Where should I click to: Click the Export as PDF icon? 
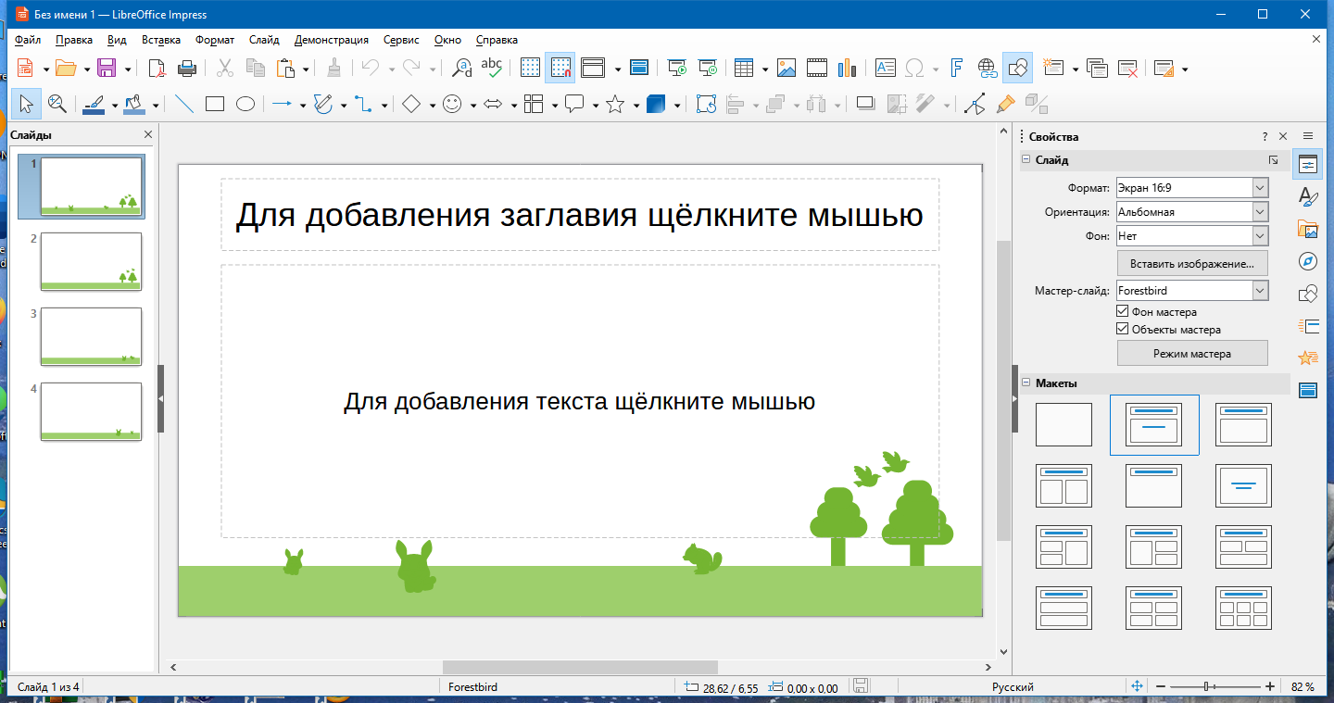point(157,68)
